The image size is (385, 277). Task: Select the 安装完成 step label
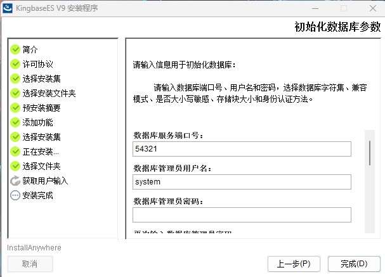click(37, 195)
